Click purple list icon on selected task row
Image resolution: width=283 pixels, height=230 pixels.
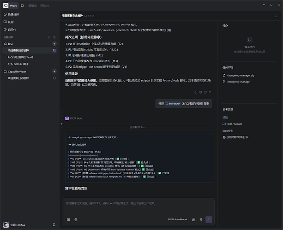pyautogui.click(x=54, y=50)
